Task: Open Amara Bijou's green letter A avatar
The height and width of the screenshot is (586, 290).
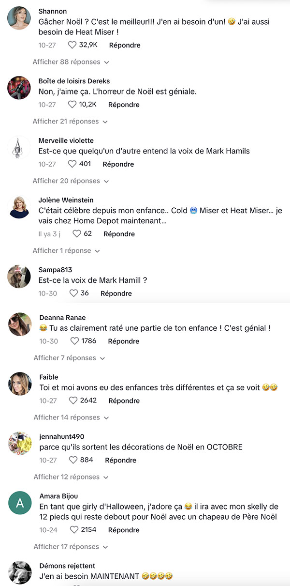Action: [20, 504]
